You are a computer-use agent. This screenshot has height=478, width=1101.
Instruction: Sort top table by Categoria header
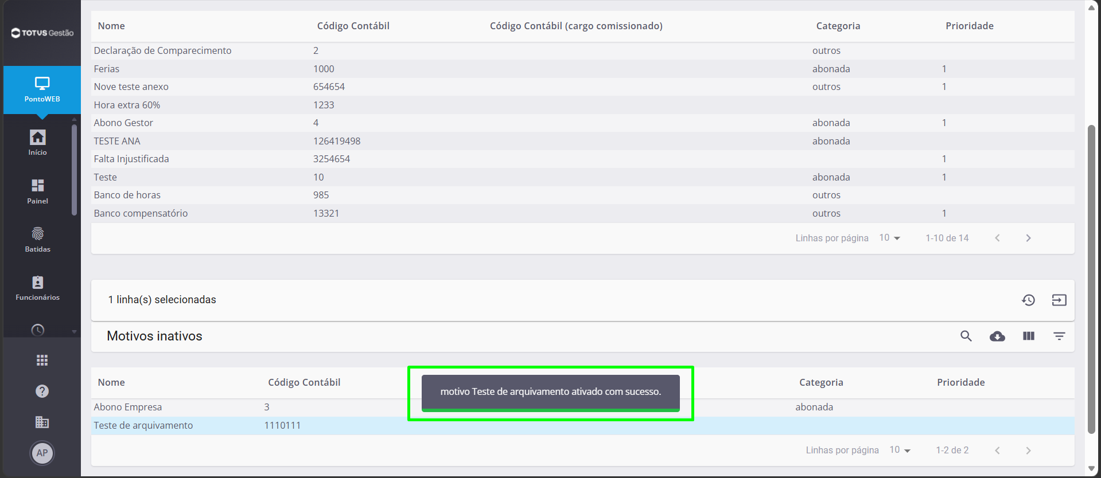838,26
